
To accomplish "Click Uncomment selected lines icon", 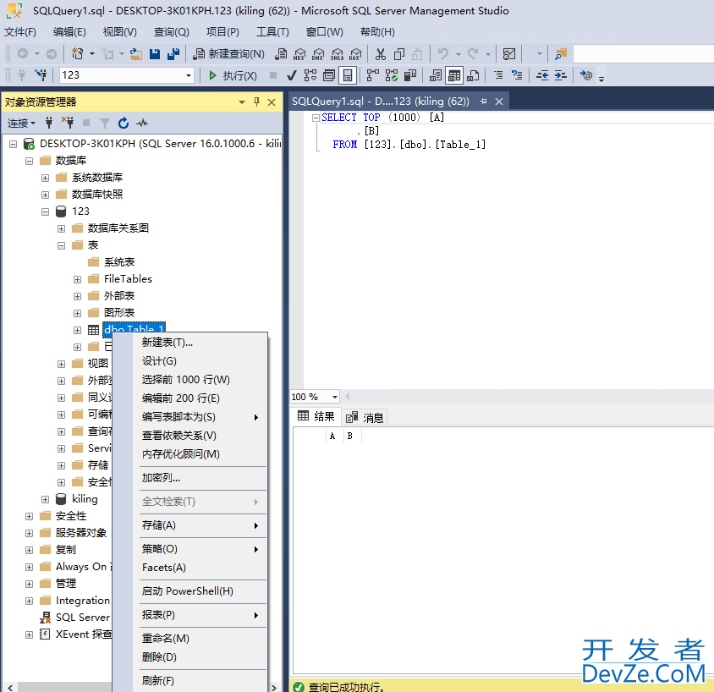I will tap(517, 75).
